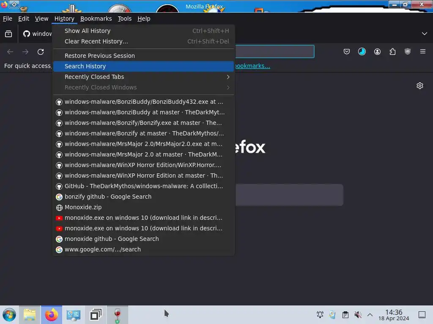Open MrsMajor 2.0 at master entry
The width and height of the screenshot is (433, 324).
point(144,154)
